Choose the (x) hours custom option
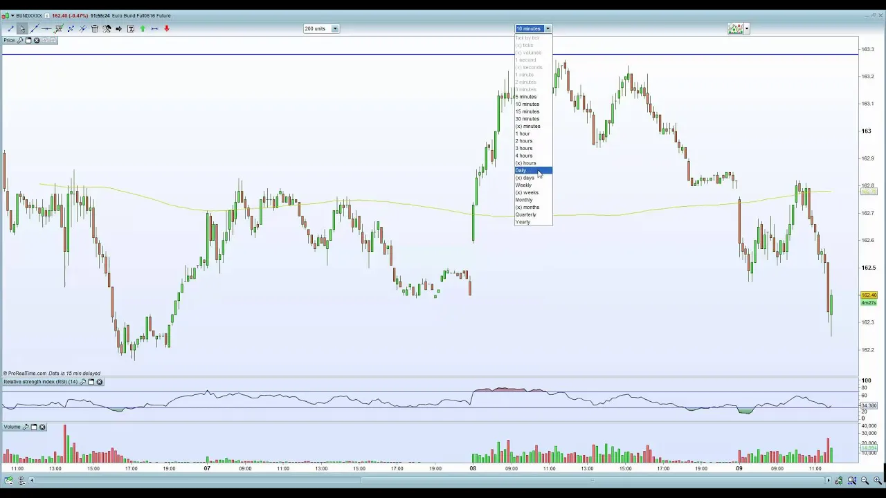886x498 pixels. (533, 163)
